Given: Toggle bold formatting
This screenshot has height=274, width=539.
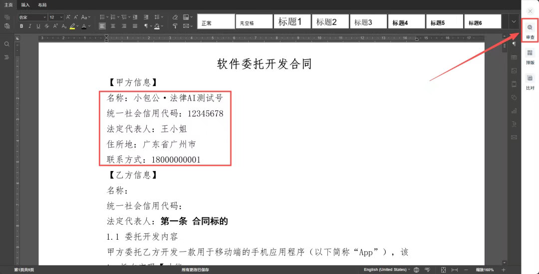Looking at the screenshot, I should (x=21, y=26).
